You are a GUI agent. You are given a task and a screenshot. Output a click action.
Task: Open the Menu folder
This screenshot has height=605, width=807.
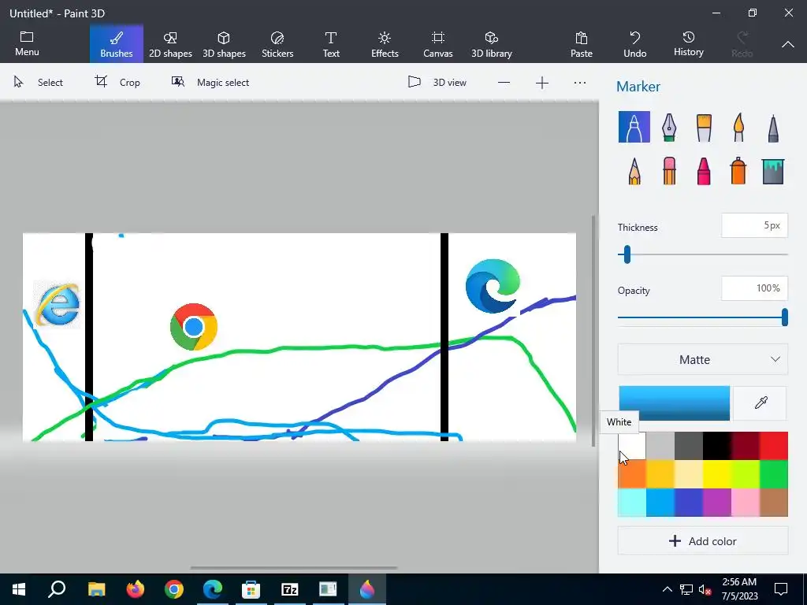click(x=27, y=44)
